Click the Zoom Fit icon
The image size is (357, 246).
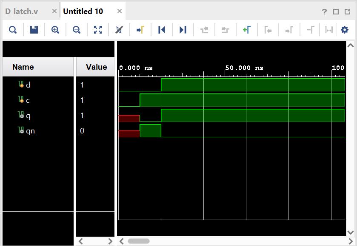(98, 30)
